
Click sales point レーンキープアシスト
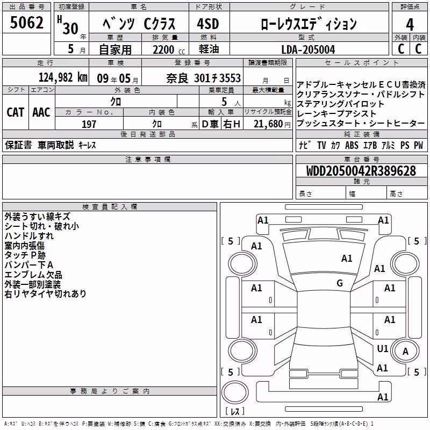point(336,113)
